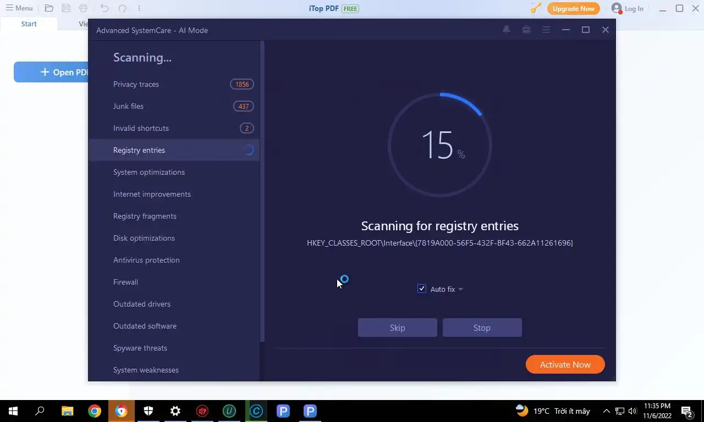This screenshot has width=704, height=422.
Task: Open the three-dot overflow menu in iTop PDF
Action: pos(139,8)
